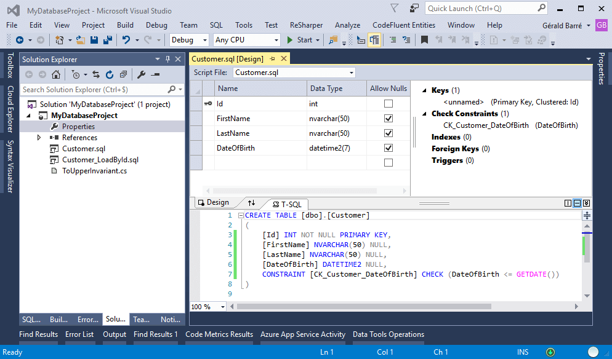Click the Collapse All icon in Solution Explorer
Screen dimensions: 612x359
[x=123, y=74]
